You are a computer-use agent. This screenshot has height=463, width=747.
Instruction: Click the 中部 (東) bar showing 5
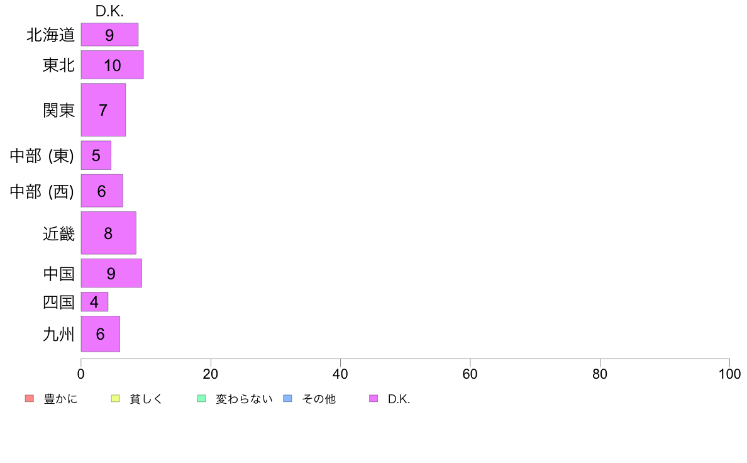(96, 155)
